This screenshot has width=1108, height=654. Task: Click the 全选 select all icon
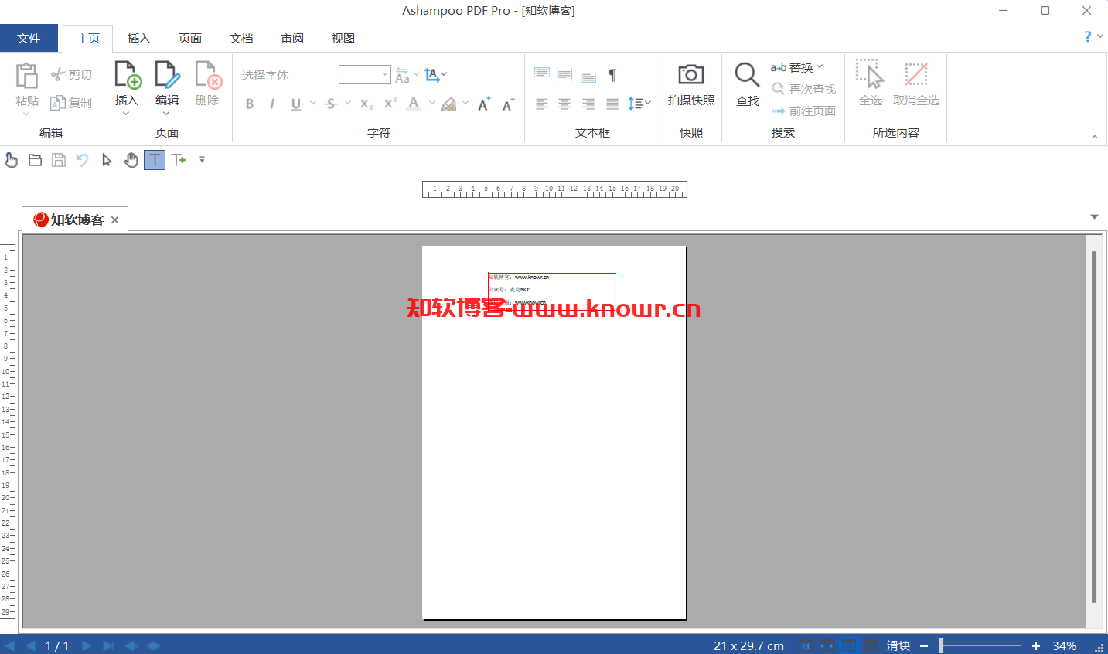[870, 74]
